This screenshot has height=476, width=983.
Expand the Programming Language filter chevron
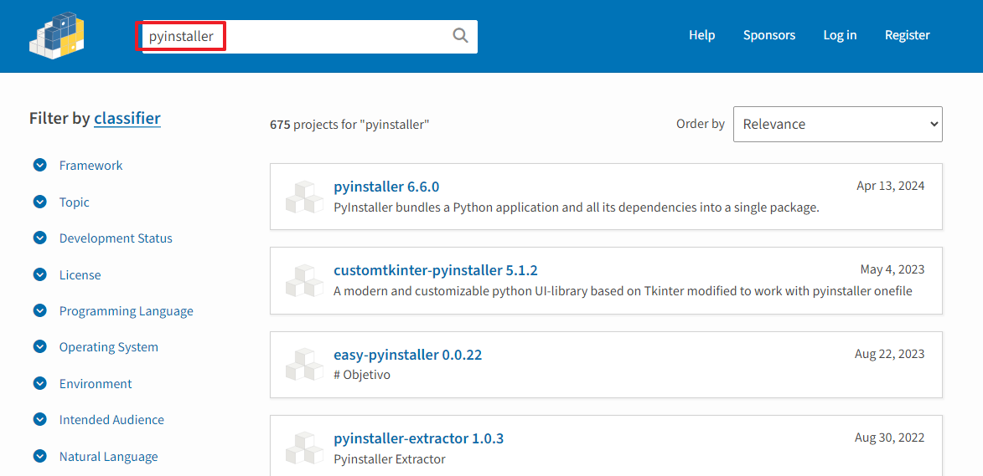pyautogui.click(x=40, y=311)
